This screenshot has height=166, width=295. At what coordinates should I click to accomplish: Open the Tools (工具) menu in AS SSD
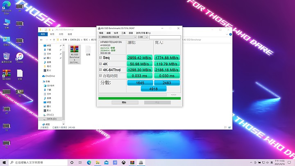(123, 33)
